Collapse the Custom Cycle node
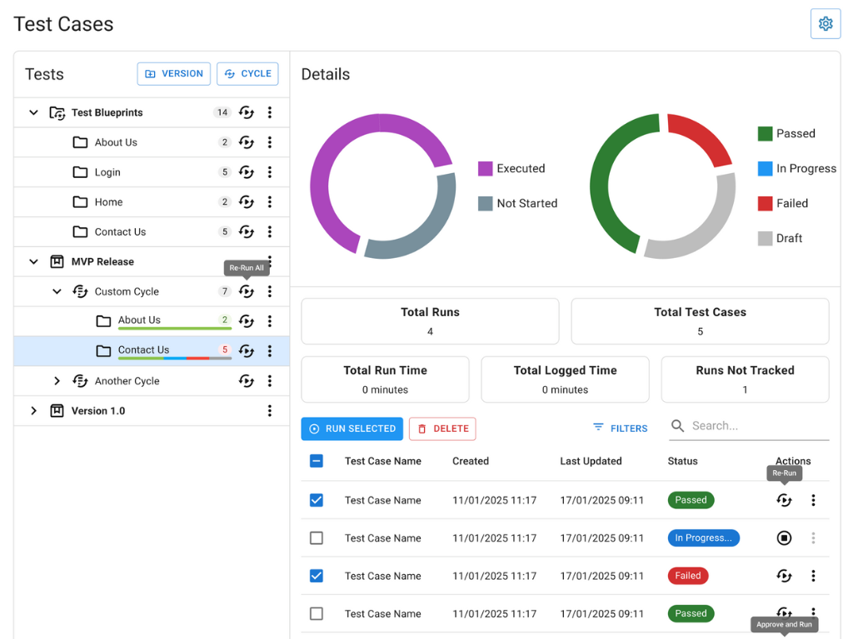Screen dimensions: 853x639 coord(57,292)
